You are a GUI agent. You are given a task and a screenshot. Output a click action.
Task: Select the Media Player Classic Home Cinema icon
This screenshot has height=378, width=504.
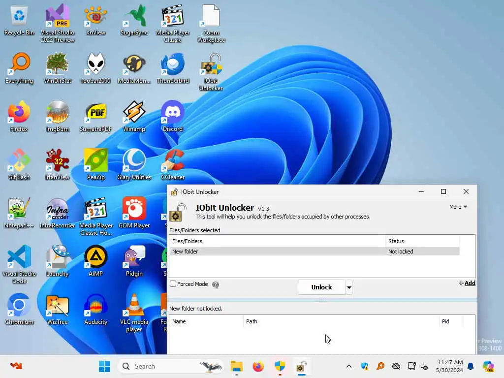95,216
